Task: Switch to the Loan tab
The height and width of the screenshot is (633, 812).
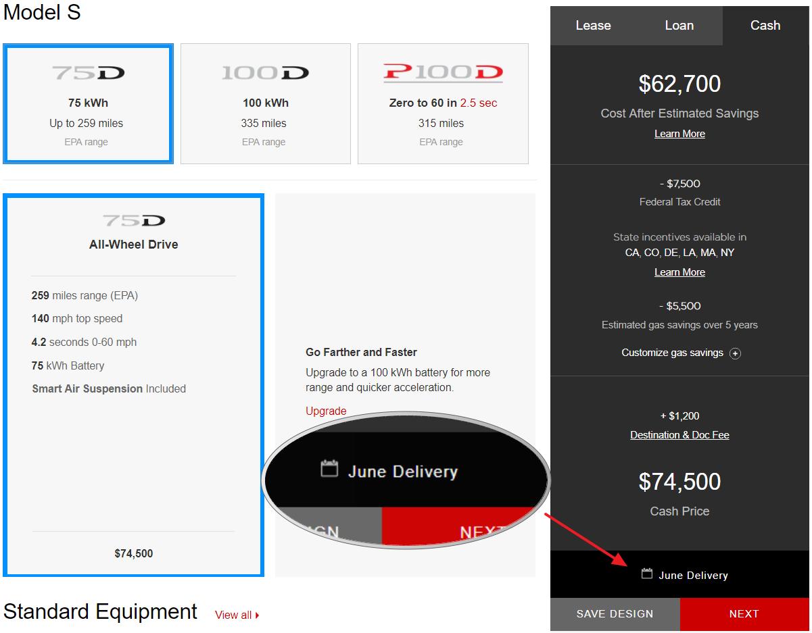Action: [679, 26]
